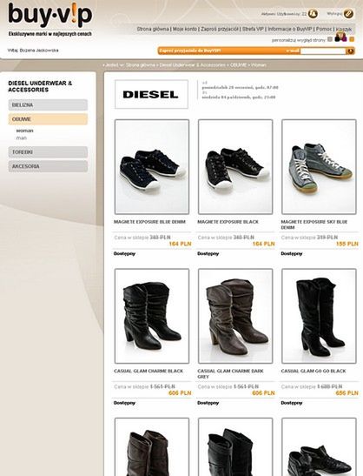Click Diesel Underwear & Accessories breadcrumb
363x476 pixels.
click(x=193, y=65)
